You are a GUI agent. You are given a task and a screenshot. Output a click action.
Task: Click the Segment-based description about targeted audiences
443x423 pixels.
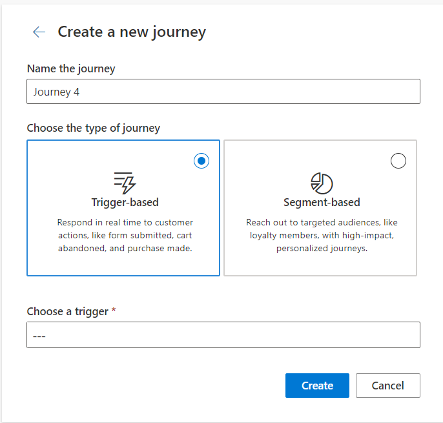point(322,235)
